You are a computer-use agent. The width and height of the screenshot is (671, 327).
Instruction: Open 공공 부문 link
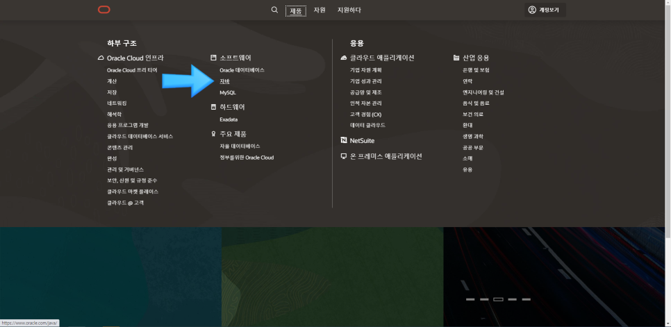pos(473,147)
